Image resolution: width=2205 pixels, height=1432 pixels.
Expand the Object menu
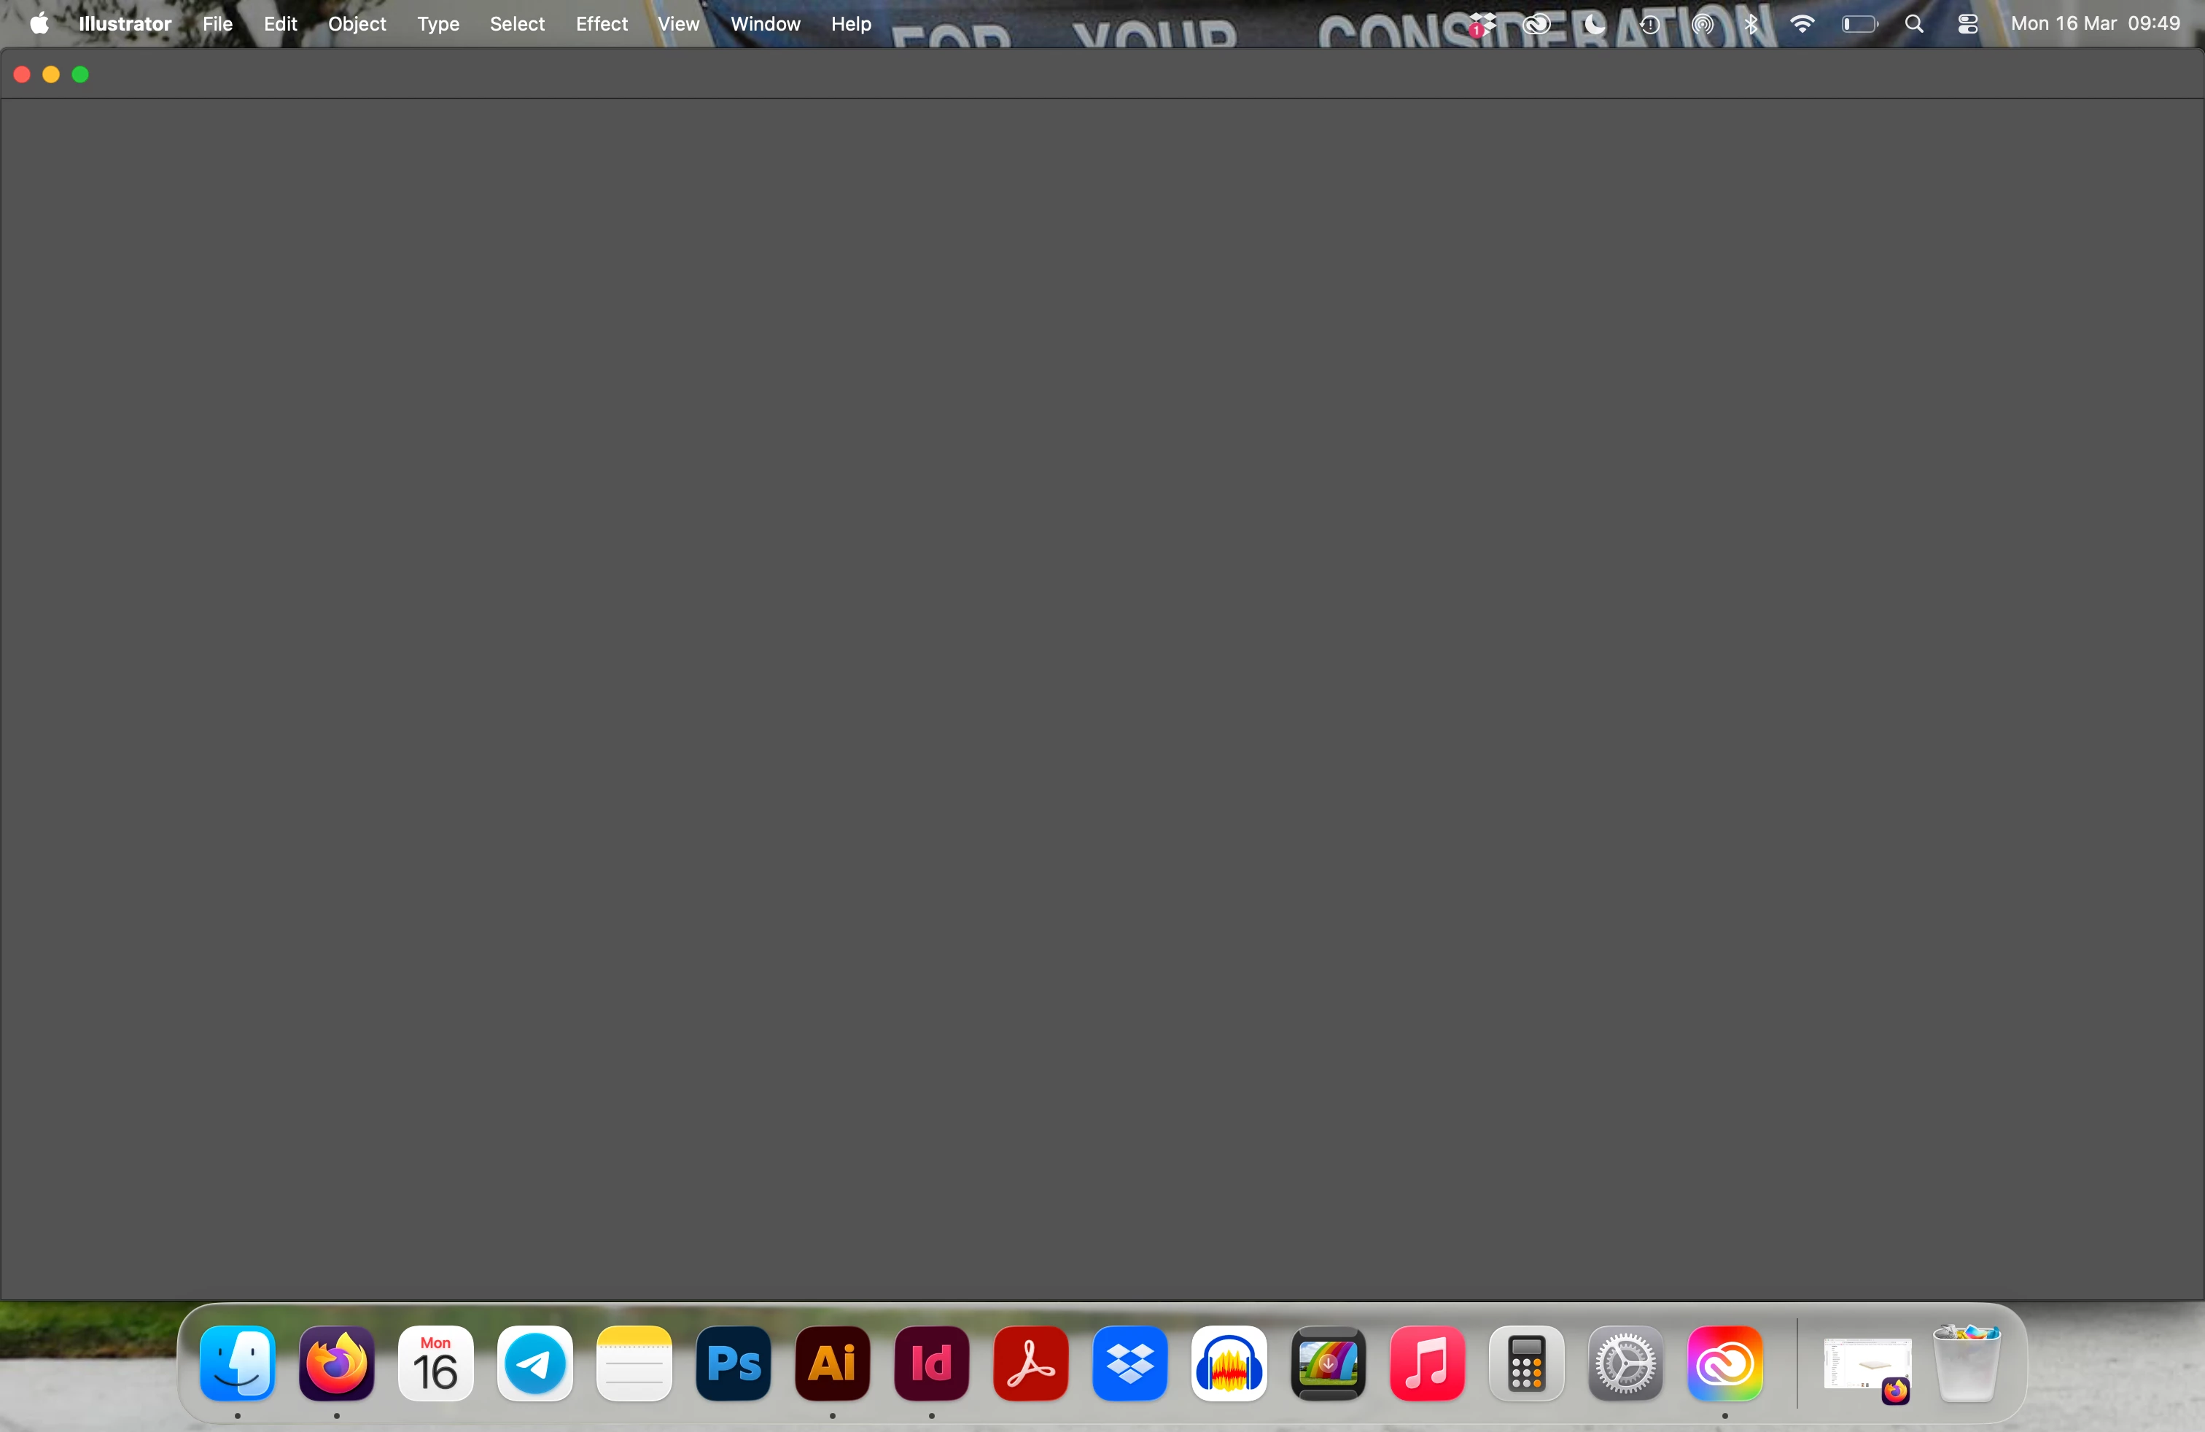357,24
